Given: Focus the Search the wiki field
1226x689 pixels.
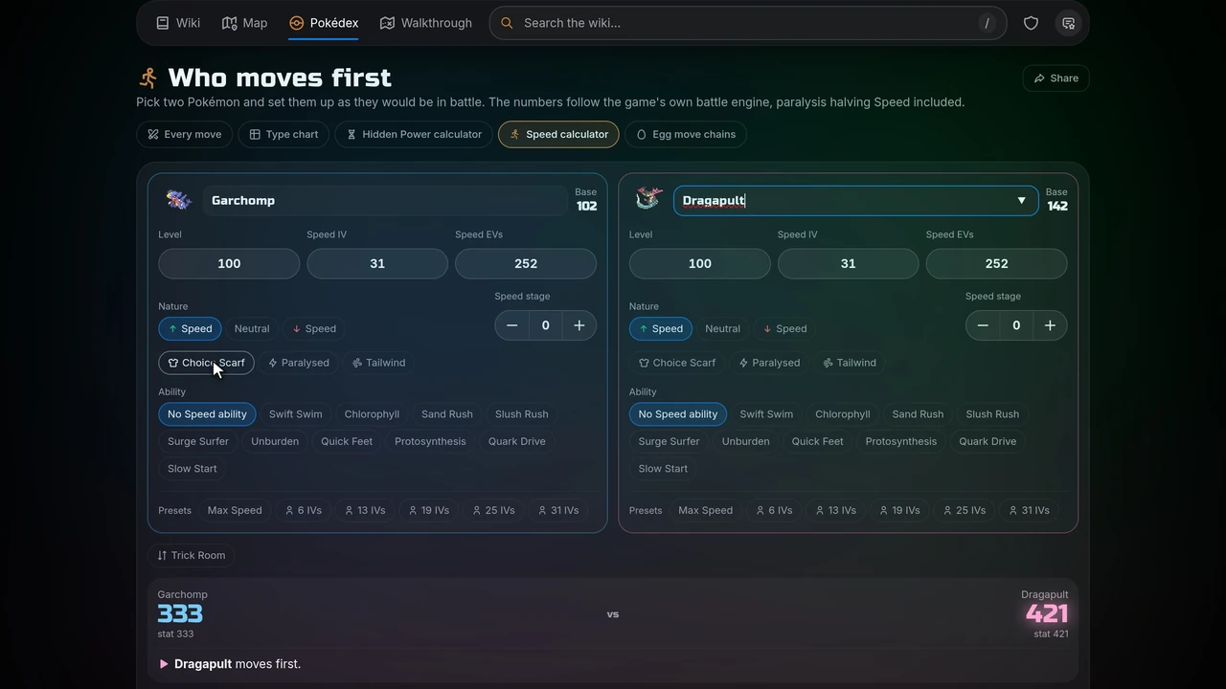Looking at the screenshot, I should pos(747,23).
